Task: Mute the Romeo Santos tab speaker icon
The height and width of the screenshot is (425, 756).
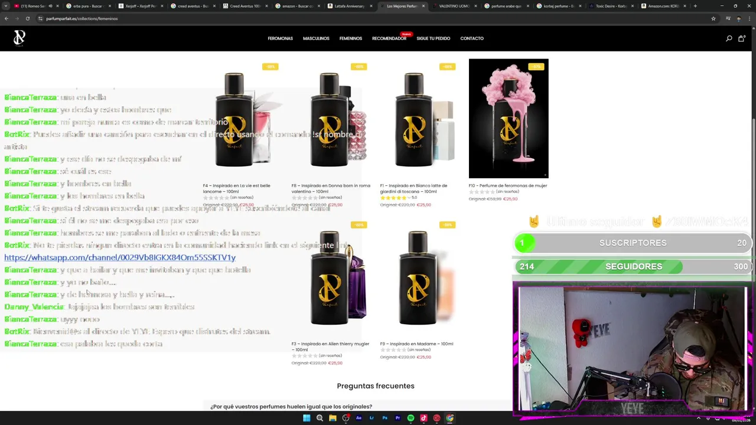Action: pyautogui.click(x=50, y=6)
